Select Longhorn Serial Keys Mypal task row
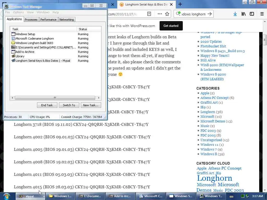This screenshot has height=200, width=267. 55,60
